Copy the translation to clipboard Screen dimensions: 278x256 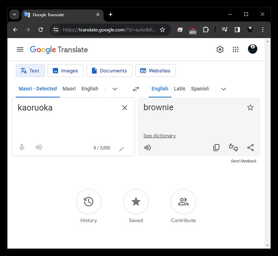point(217,148)
